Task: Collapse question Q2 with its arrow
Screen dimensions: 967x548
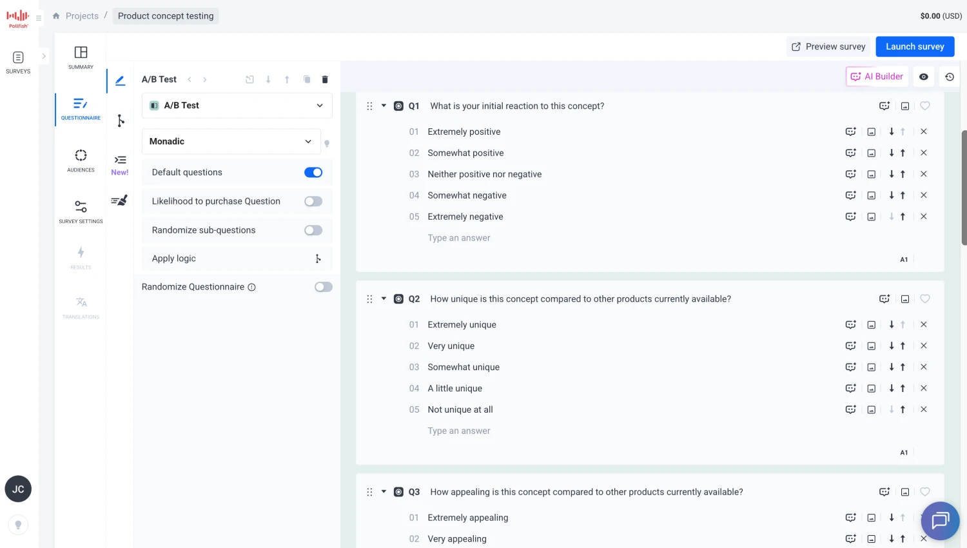Action: click(384, 298)
